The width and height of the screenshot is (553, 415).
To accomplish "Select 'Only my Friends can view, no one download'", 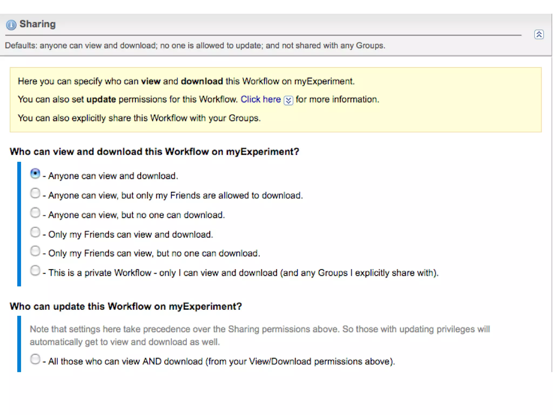I will coord(35,251).
